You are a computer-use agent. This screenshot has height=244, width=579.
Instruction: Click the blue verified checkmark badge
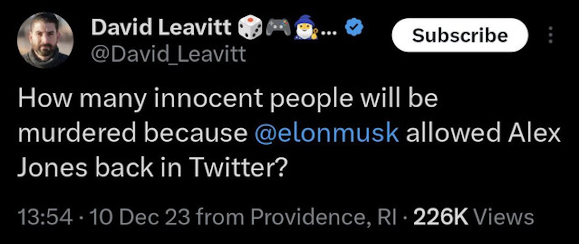(x=354, y=28)
